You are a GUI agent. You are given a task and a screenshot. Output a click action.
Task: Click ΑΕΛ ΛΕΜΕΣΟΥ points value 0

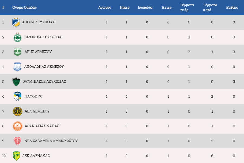click(234, 111)
